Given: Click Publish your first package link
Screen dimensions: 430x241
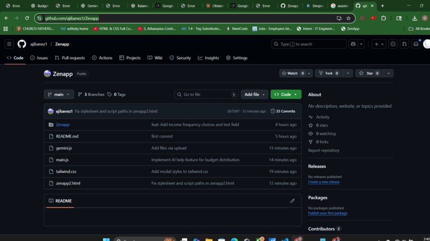Looking at the screenshot, I should pos(328,213).
